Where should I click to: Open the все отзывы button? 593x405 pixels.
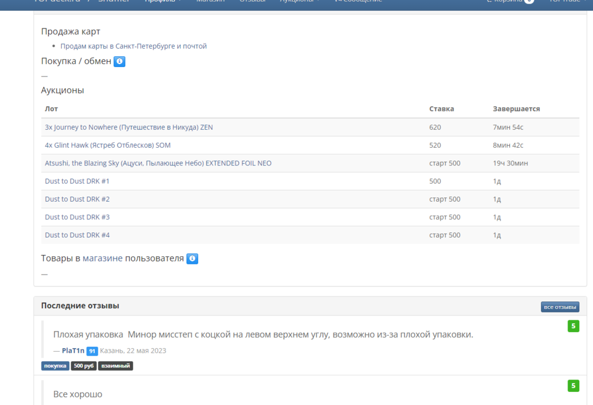(559, 307)
